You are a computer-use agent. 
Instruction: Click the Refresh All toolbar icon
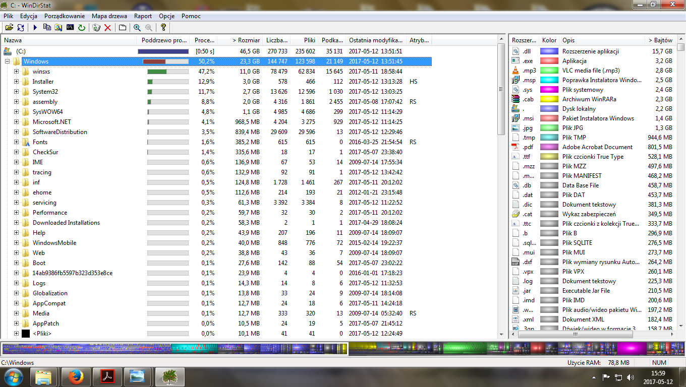pos(21,28)
